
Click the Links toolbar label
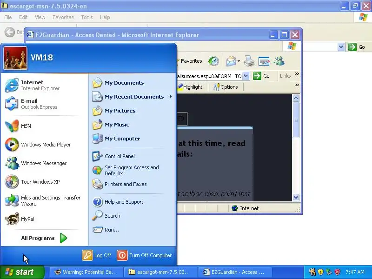285,76
